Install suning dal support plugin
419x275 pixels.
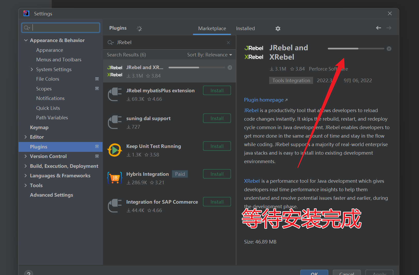point(217,118)
